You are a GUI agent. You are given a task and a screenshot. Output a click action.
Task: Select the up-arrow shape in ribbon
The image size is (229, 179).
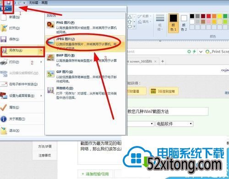(130, 22)
